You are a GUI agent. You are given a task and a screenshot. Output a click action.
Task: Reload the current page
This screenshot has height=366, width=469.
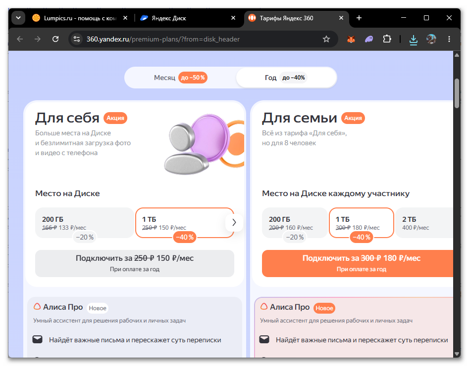click(x=55, y=39)
